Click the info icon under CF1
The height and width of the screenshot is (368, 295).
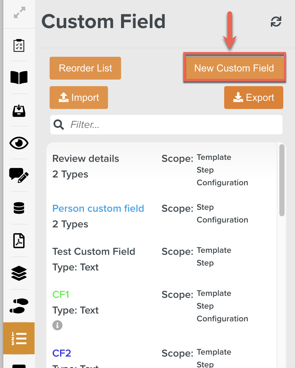[57, 325]
